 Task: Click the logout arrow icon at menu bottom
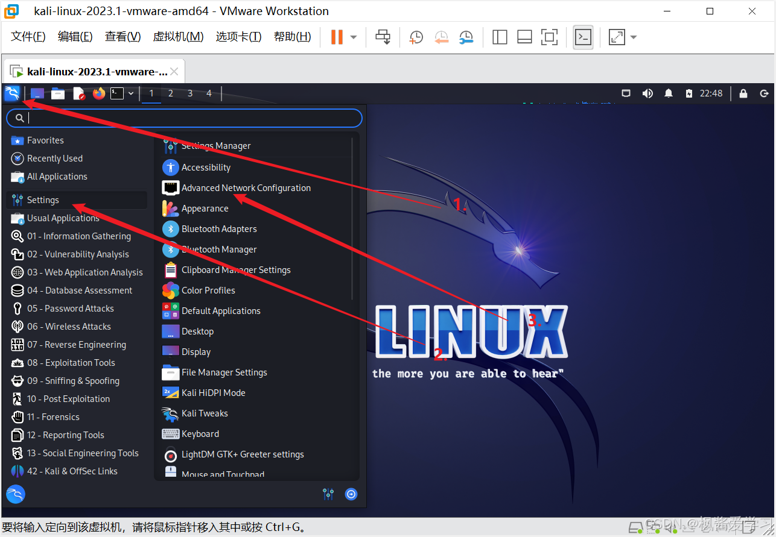351,494
